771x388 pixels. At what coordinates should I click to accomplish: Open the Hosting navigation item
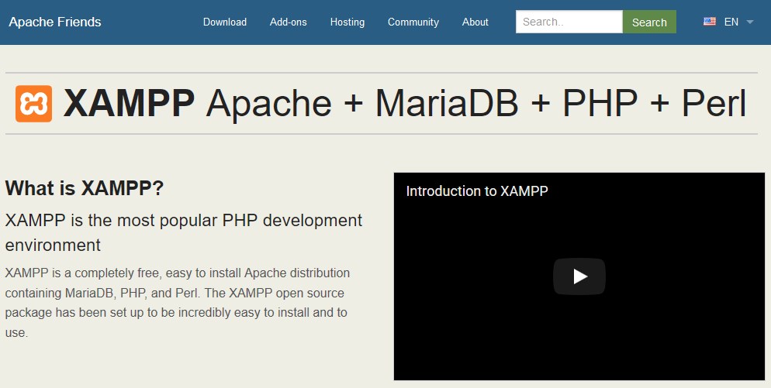coord(347,22)
